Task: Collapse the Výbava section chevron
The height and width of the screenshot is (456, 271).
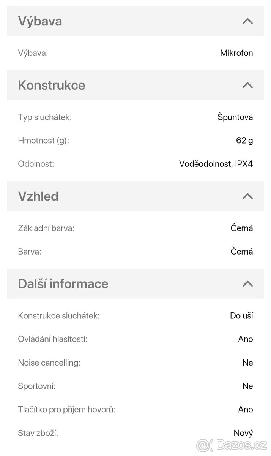Action: 247,21
